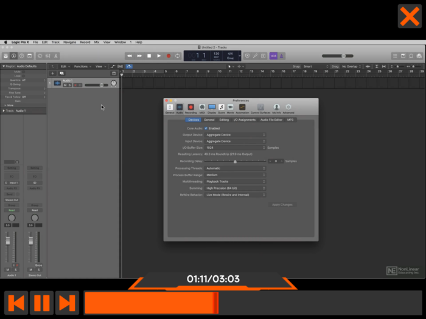Open the Movie preferences pane icon
Image resolution: width=426 pixels, height=319 pixels.
pyautogui.click(x=231, y=109)
